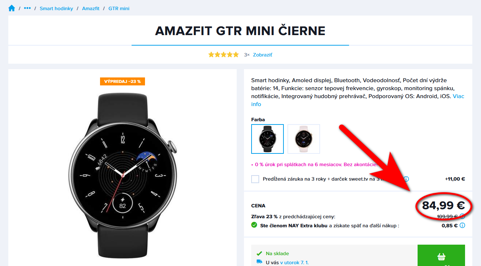Tick the extended 3-year warranty checkbox

coord(255,179)
